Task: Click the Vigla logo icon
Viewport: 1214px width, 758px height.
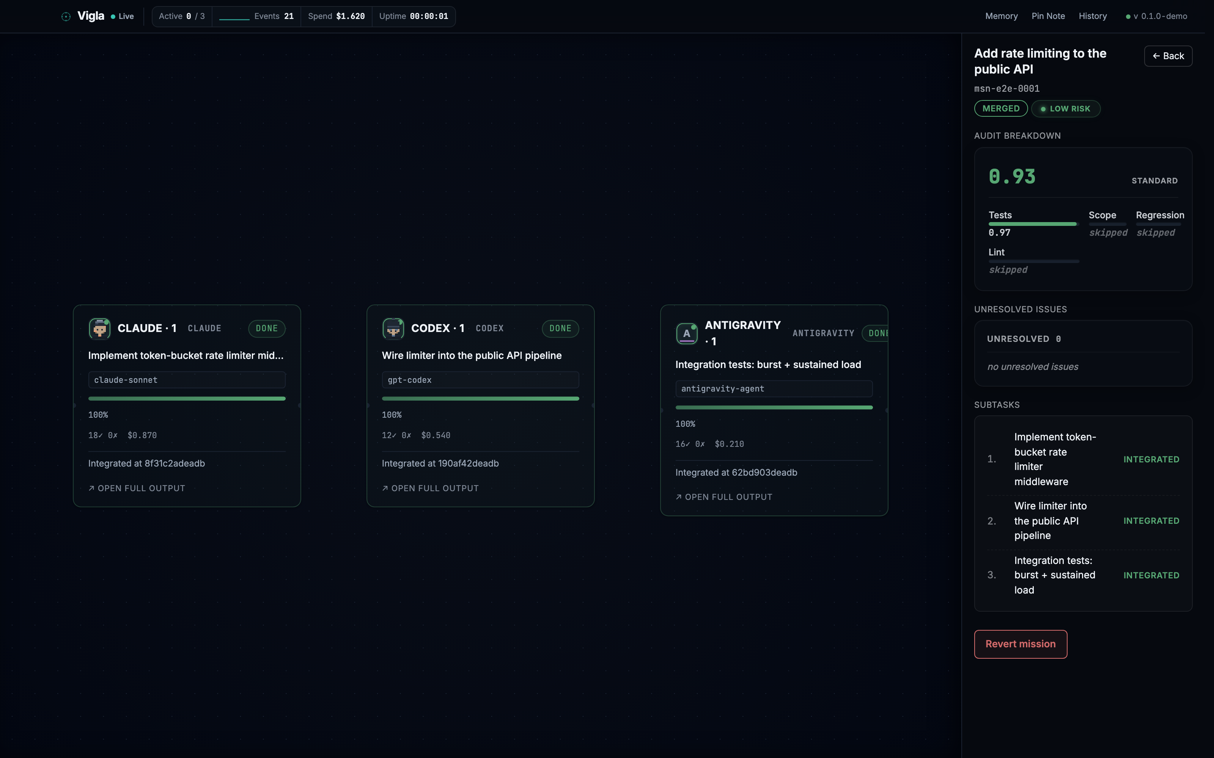Action: tap(66, 17)
